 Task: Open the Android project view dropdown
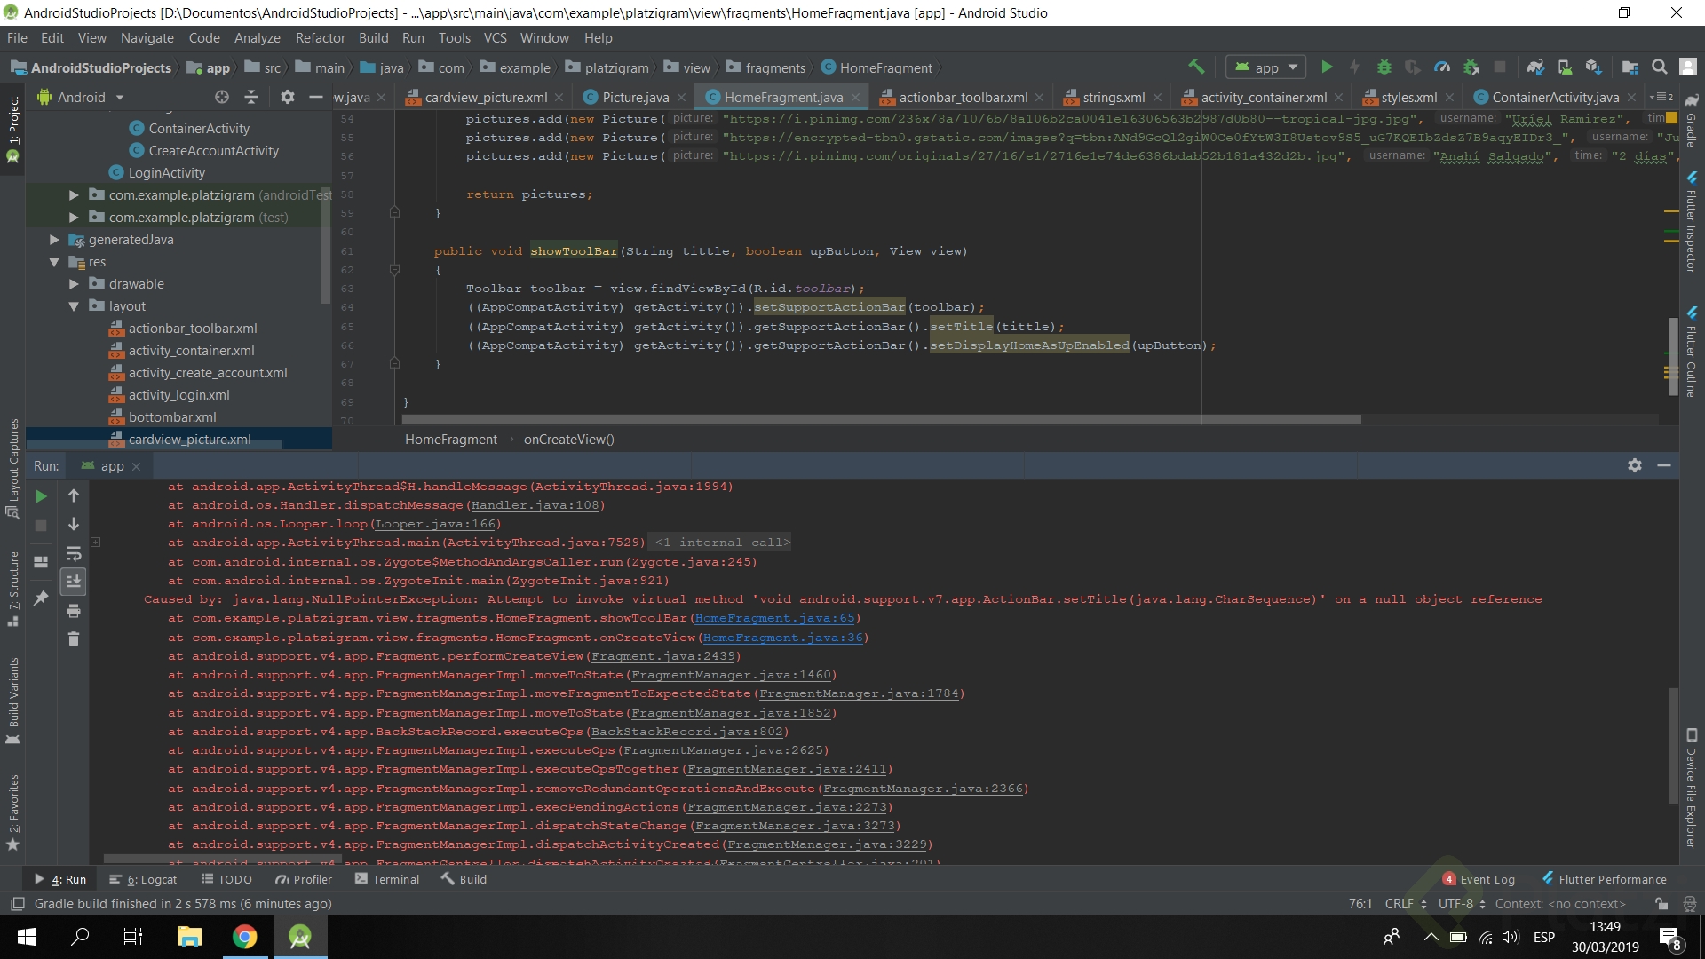click(81, 97)
